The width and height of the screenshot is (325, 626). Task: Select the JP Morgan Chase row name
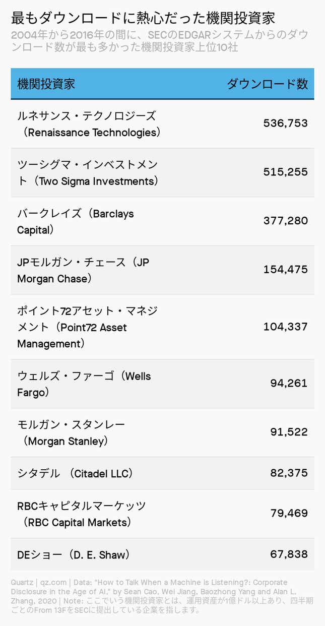pos(84,270)
